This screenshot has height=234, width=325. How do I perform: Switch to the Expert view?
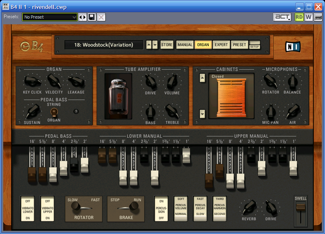[221, 45]
